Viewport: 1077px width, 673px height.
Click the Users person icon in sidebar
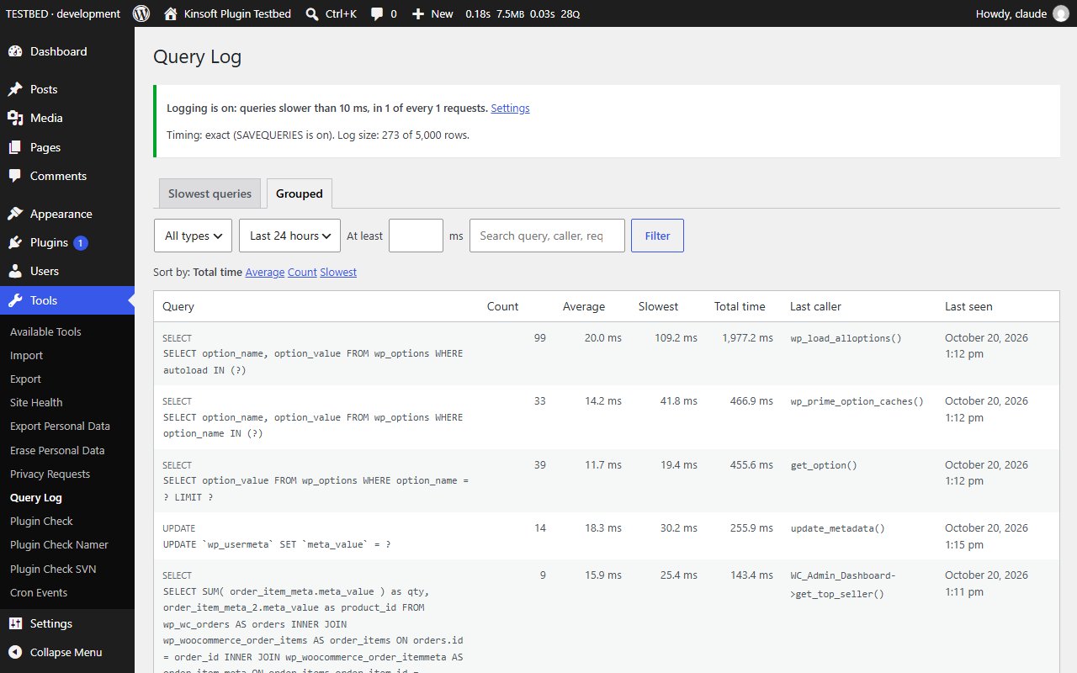[x=15, y=271]
